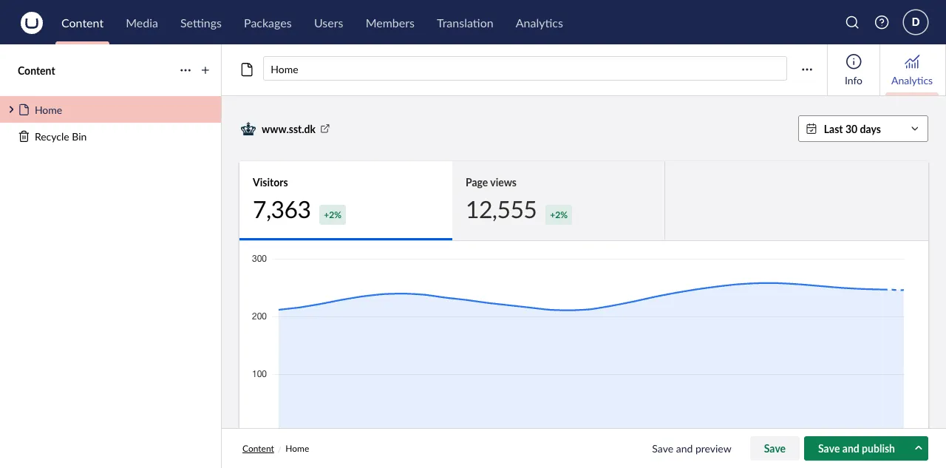Open the three-dots menu beside Home name
The image size is (946, 468).
(807, 69)
